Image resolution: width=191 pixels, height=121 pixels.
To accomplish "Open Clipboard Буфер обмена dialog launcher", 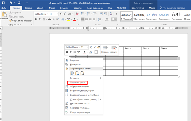I will click(32, 25).
